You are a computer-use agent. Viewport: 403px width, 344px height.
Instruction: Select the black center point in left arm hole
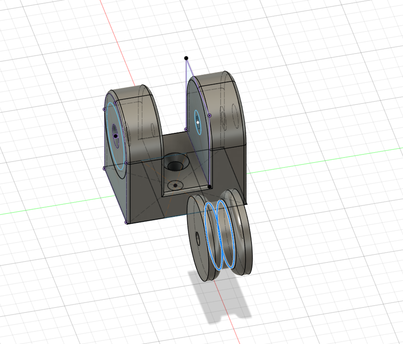click(116, 136)
